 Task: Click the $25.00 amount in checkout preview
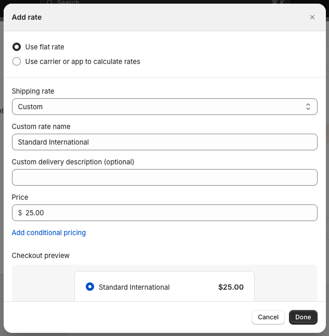(x=231, y=287)
